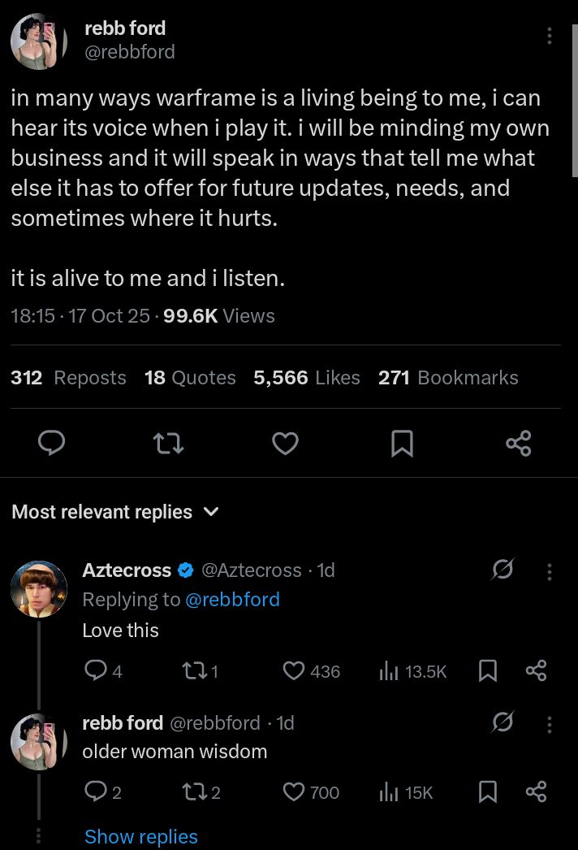578x850 pixels.
Task: Like Aztecross's 'Love this' reply
Action: point(293,670)
